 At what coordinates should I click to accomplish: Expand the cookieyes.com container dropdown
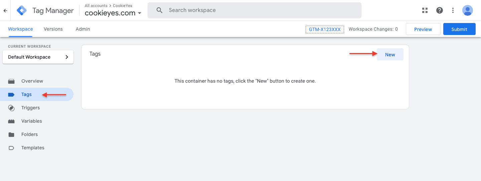tap(113, 13)
